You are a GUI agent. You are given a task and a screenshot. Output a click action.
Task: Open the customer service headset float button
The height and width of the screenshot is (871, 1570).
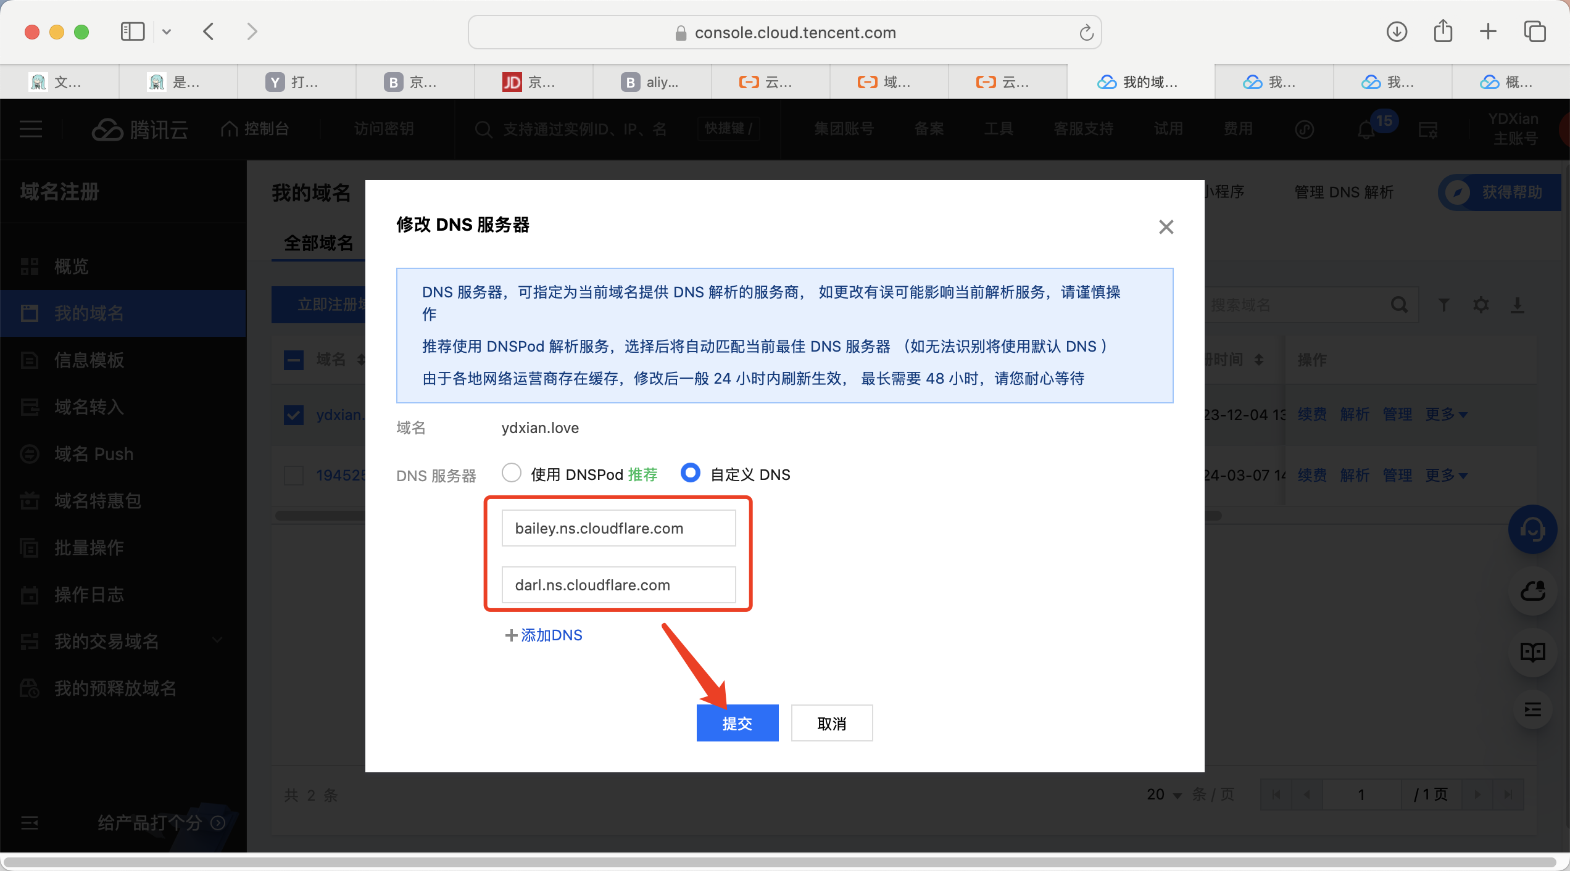1533,529
